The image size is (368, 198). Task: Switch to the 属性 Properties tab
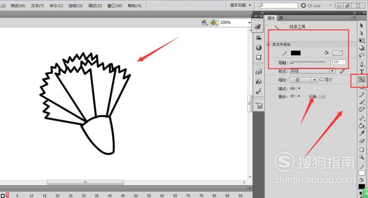(x=271, y=18)
